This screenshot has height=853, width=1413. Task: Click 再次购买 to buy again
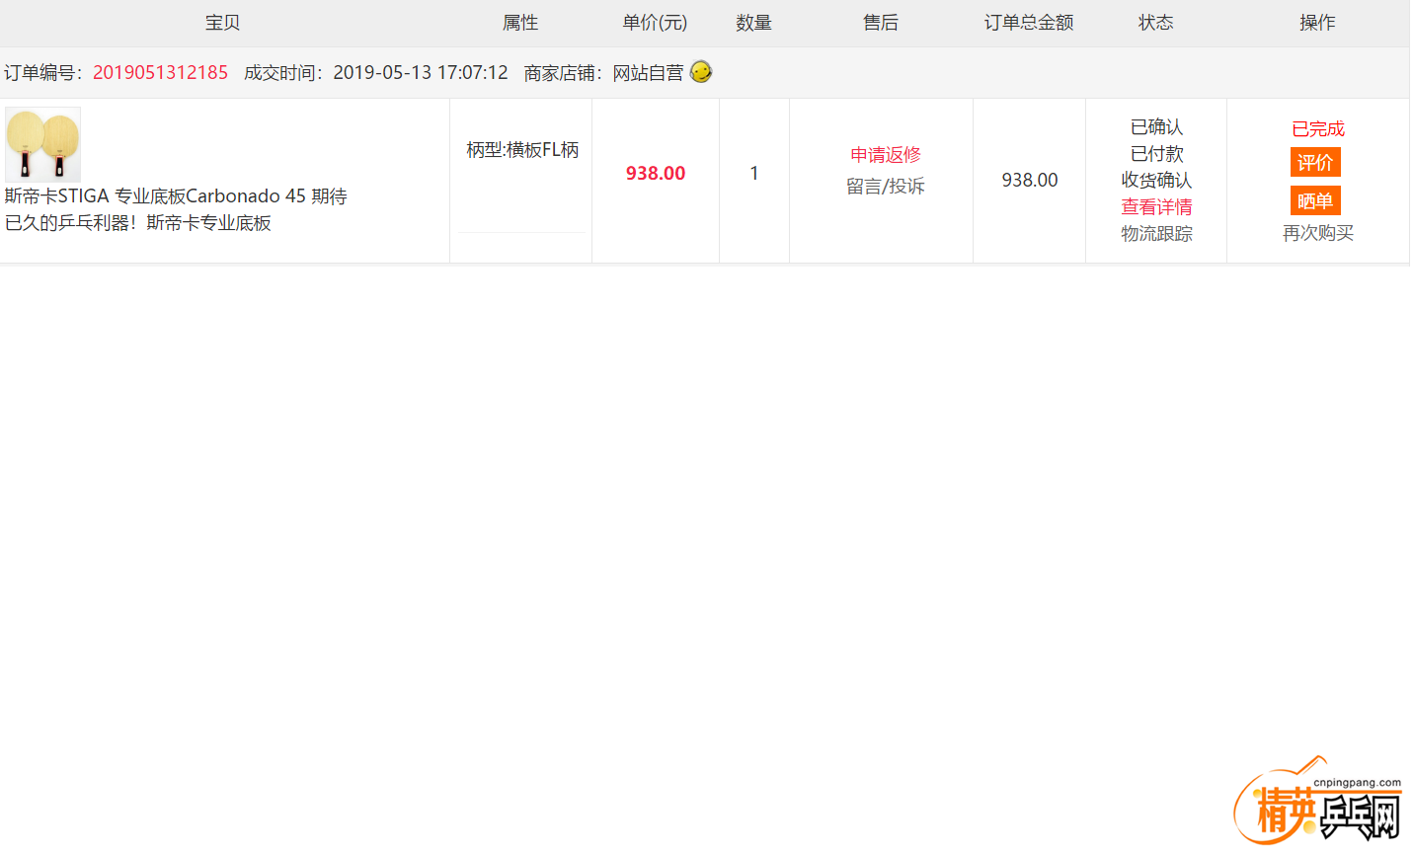[1317, 233]
